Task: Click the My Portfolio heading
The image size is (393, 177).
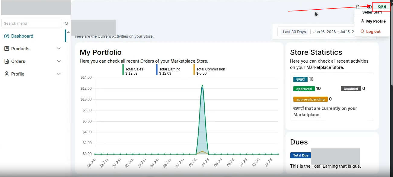Action: tap(101, 52)
